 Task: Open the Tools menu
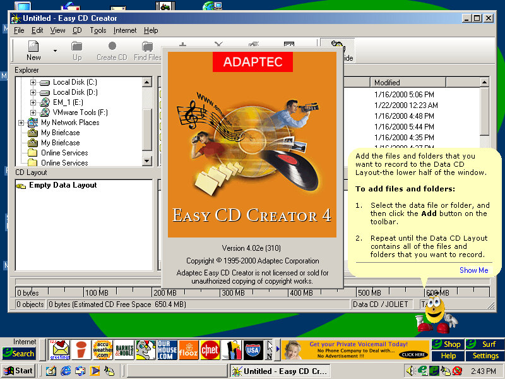coord(98,30)
